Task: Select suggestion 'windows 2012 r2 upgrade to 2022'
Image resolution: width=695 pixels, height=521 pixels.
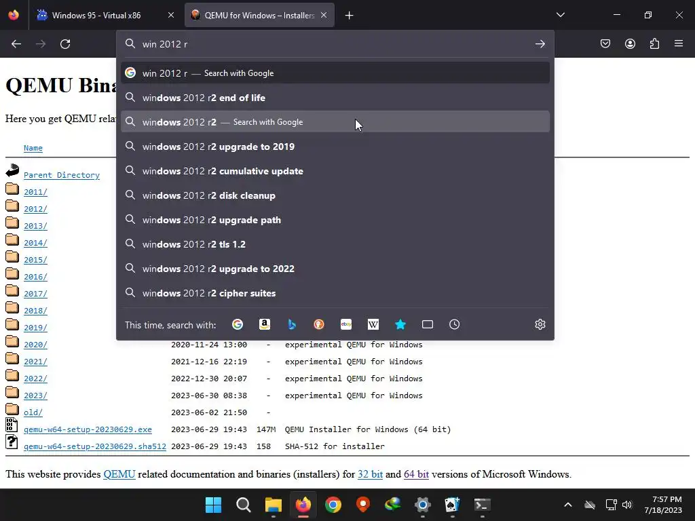Action: click(x=335, y=269)
